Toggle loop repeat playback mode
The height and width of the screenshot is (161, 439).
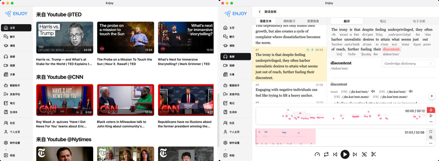326,155
